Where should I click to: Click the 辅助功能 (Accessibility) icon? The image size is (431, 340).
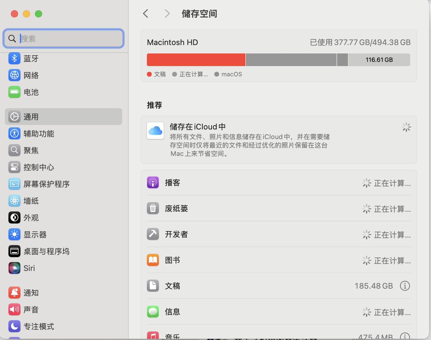(14, 134)
